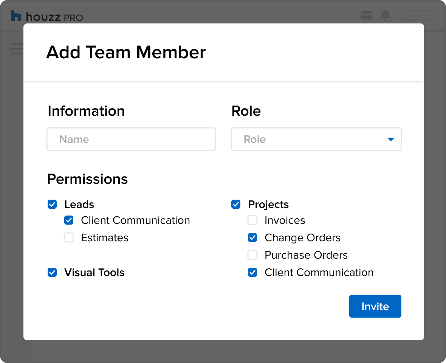Toggle the Visual Tools checkbox

tap(52, 272)
